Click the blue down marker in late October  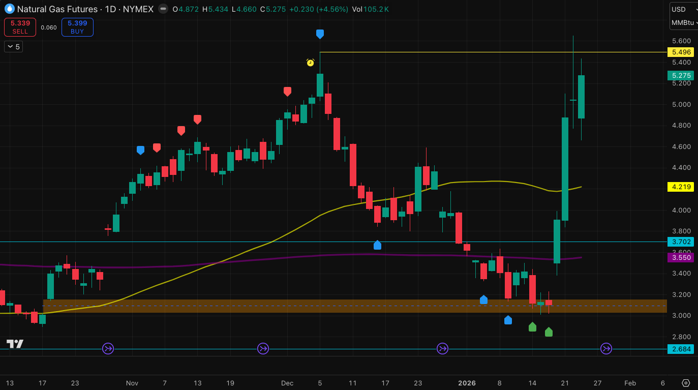(x=140, y=150)
